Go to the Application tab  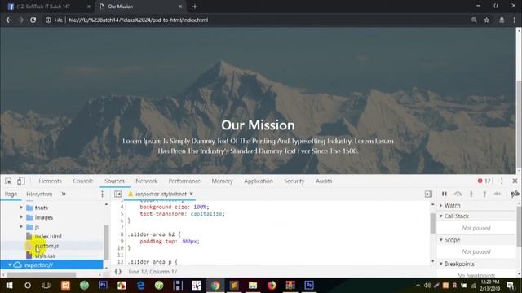point(259,181)
